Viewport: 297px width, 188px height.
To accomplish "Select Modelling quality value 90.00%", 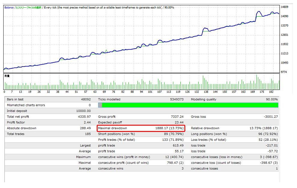I will [272, 99].
